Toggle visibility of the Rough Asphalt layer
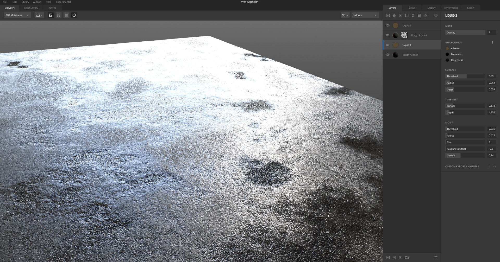This screenshot has width=500, height=262. pos(388,35)
